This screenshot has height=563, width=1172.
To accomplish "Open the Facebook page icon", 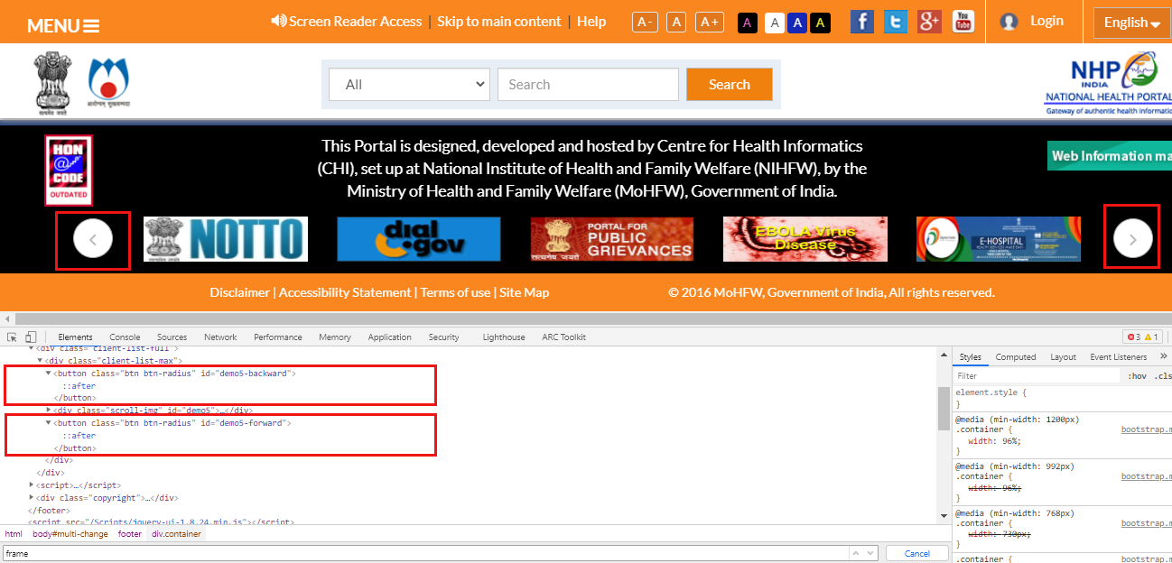I will [x=862, y=22].
